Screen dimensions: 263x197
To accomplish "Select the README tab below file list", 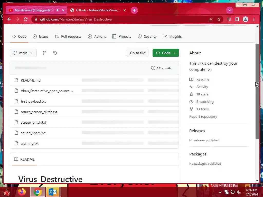I will click(24, 159).
